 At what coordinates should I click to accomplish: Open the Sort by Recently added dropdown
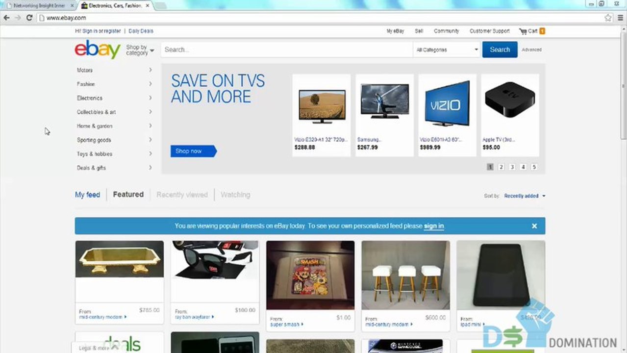click(525, 196)
